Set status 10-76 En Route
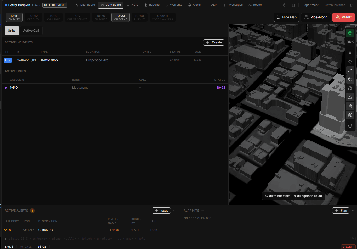 tap(101, 17)
